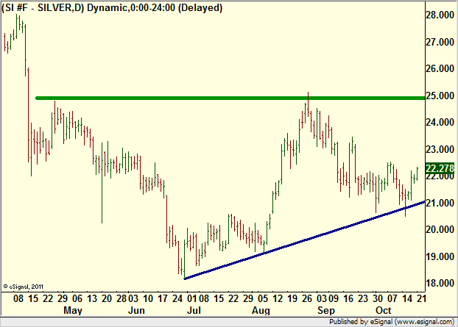Viewport: 458px width, 327px height.
Task: Click 'Published by eSignal (www.esignal.com)' text
Action: click(x=392, y=322)
